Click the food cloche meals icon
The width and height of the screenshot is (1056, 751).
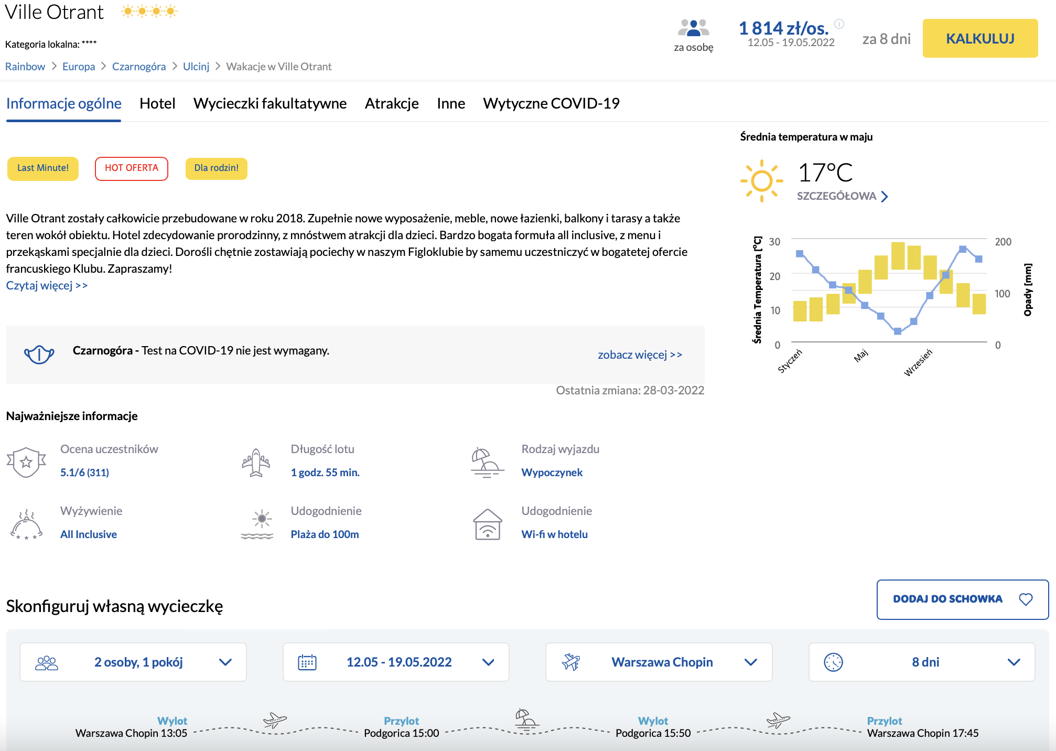[x=26, y=524]
